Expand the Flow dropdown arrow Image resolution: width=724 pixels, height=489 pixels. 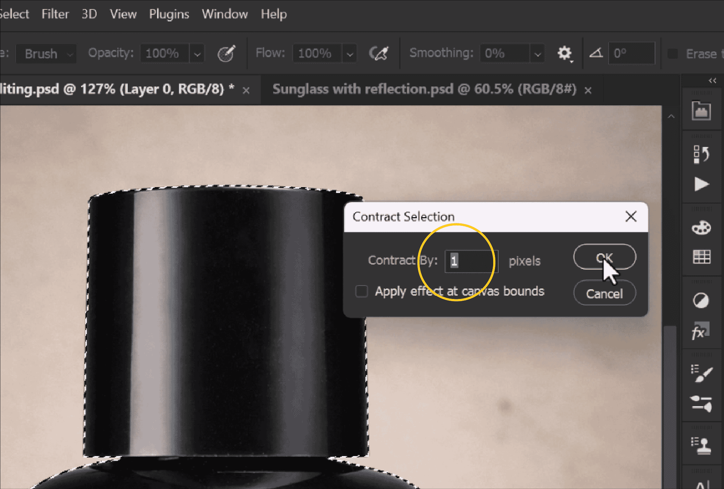pos(350,54)
